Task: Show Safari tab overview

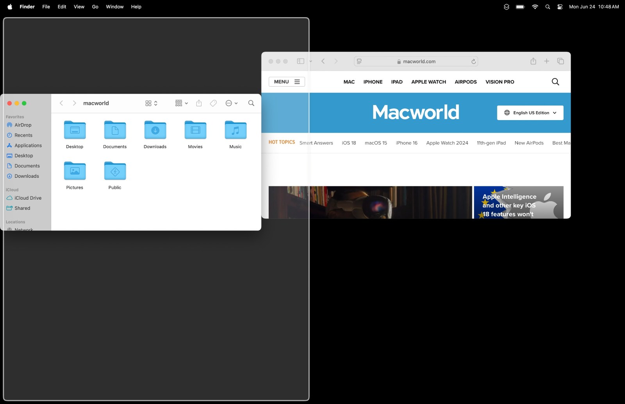Action: (561, 61)
